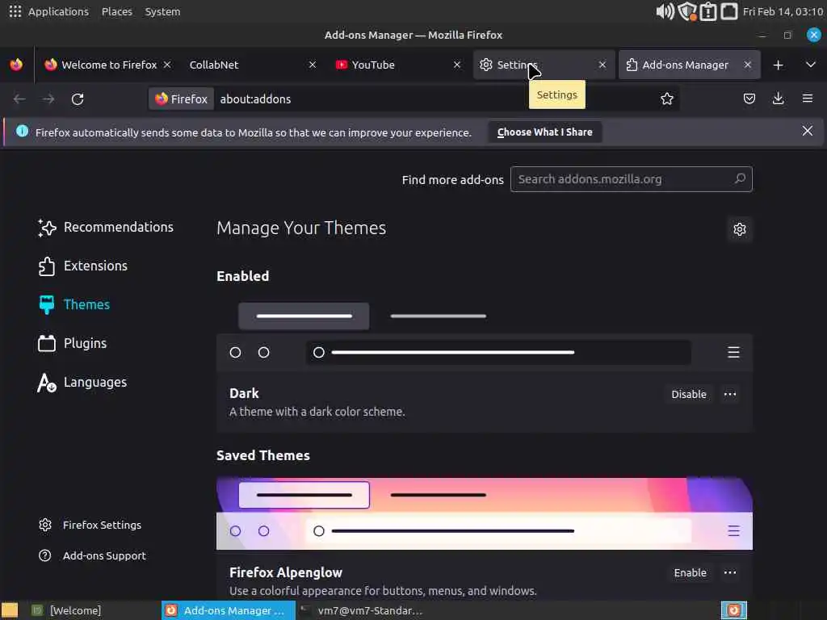Open a new tab with plus button
The height and width of the screenshot is (620, 827).
click(x=778, y=65)
